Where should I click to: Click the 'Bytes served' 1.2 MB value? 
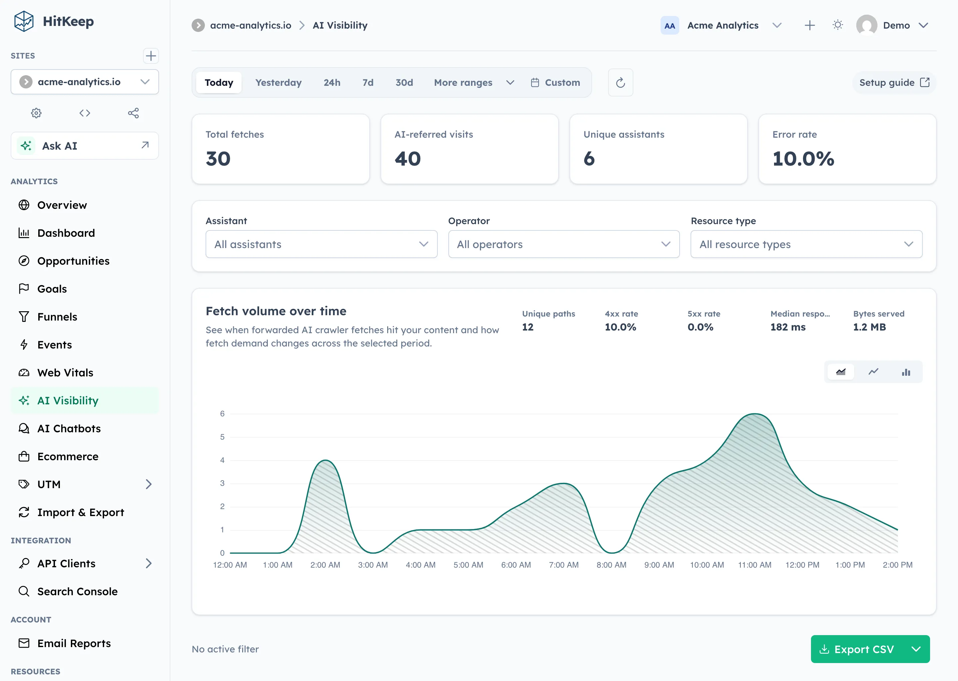(x=869, y=327)
